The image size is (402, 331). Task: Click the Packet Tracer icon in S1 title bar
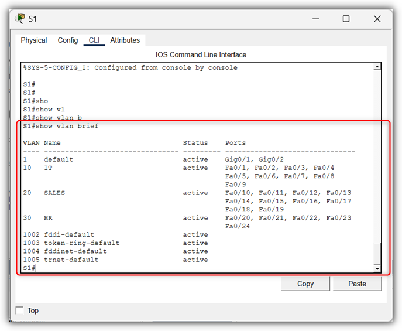coord(20,19)
